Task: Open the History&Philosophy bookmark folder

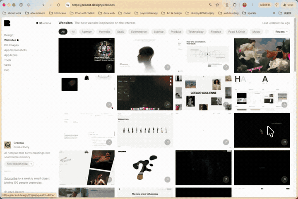Action: click(x=200, y=13)
